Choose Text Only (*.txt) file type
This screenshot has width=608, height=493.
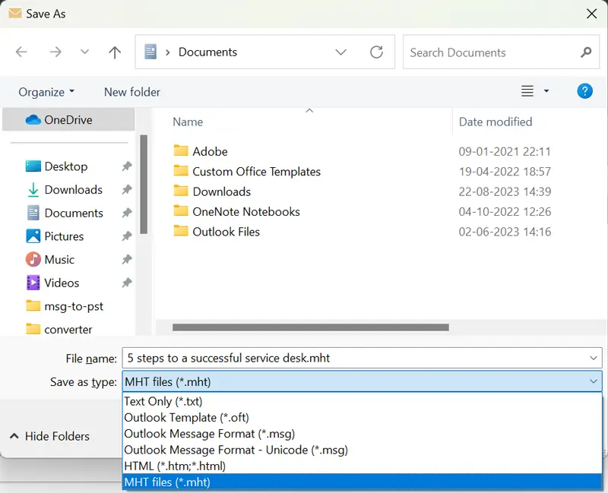[163, 401]
